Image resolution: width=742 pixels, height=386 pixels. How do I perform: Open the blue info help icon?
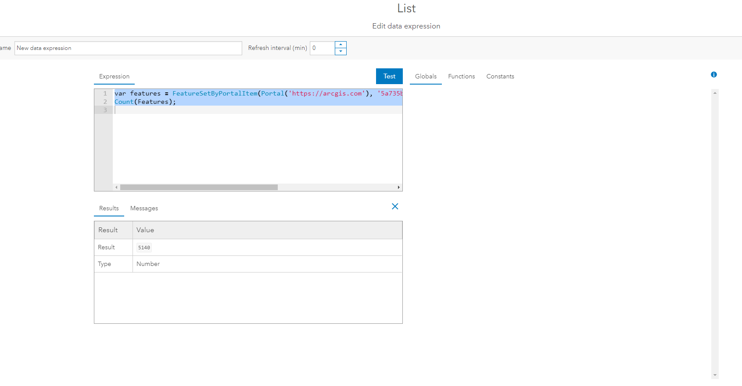click(714, 74)
